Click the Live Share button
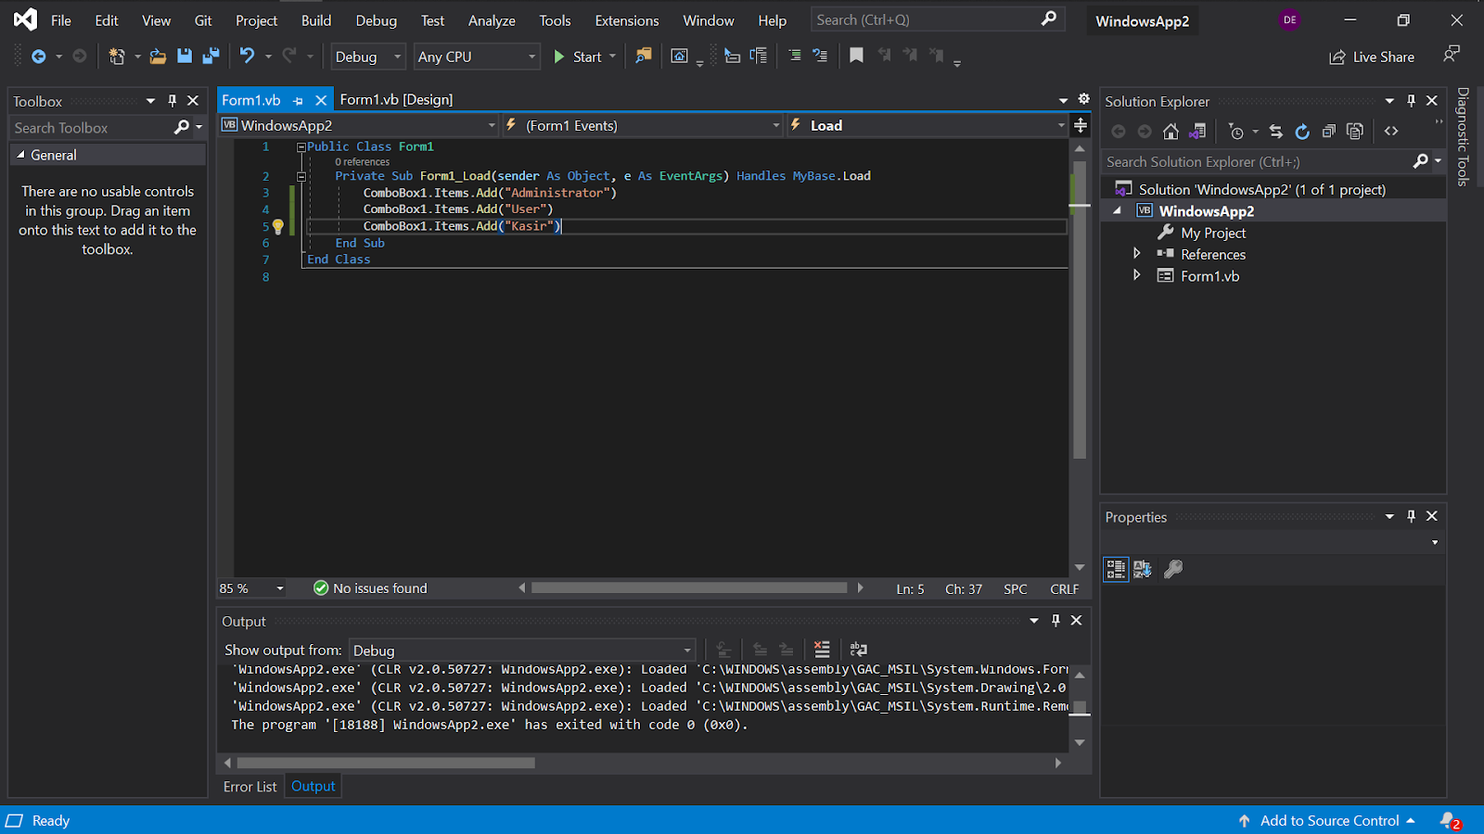 (1372, 57)
